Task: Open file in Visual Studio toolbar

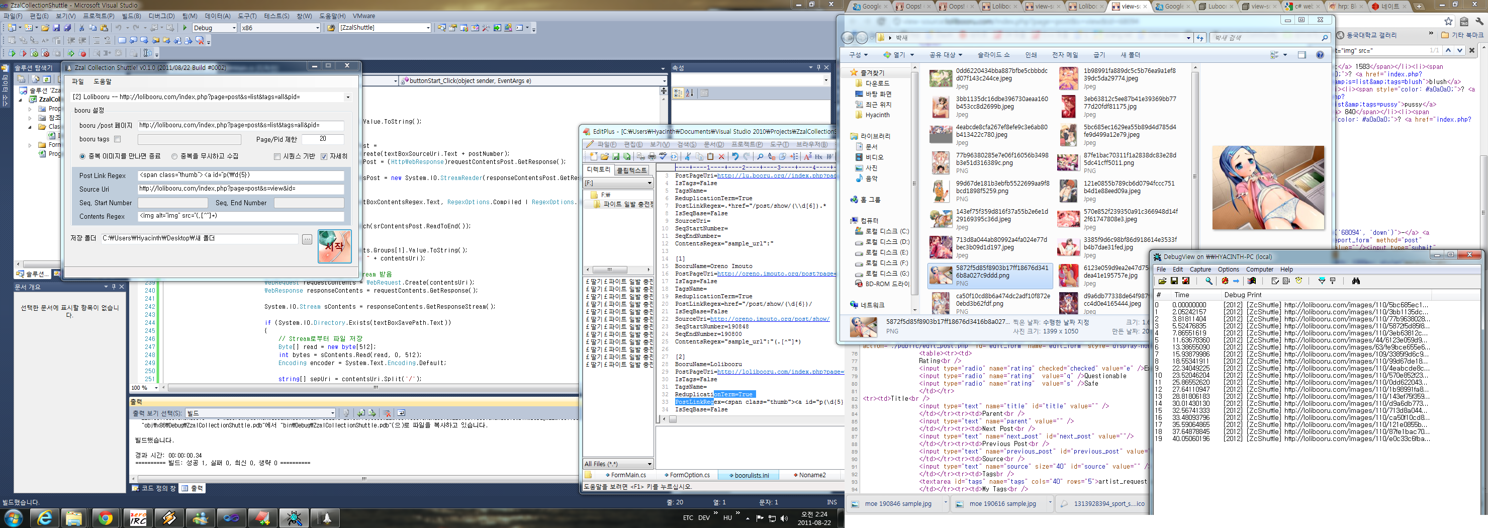Action: 45,28
